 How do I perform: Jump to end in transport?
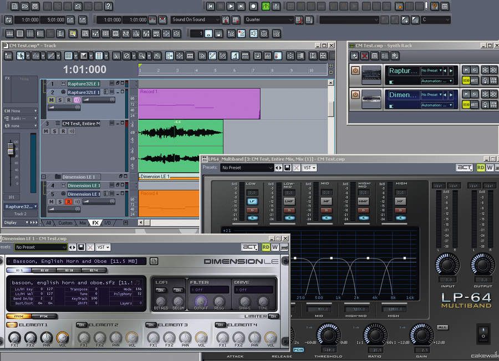tap(241, 6)
